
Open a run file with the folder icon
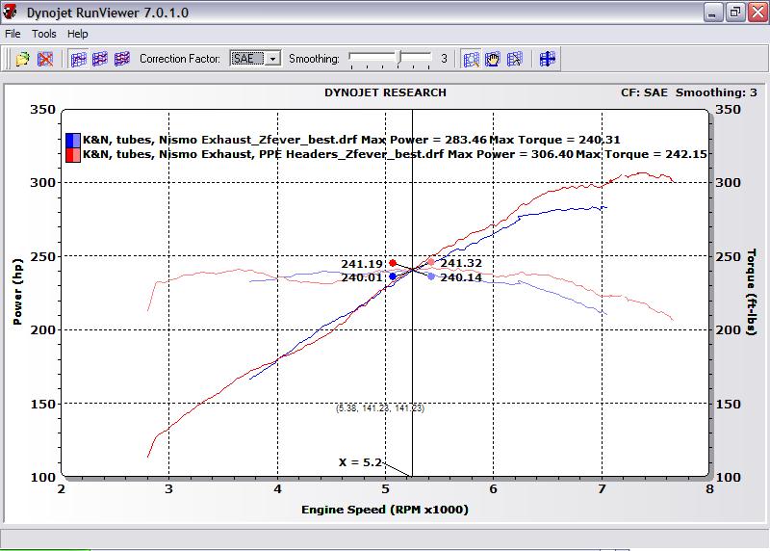tap(22, 59)
